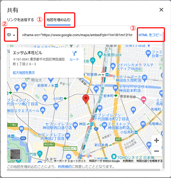
Task: Zoom in with the plus button
Action: tap(156, 140)
